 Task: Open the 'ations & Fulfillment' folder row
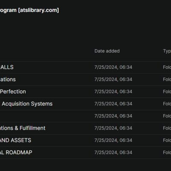(x=85, y=128)
